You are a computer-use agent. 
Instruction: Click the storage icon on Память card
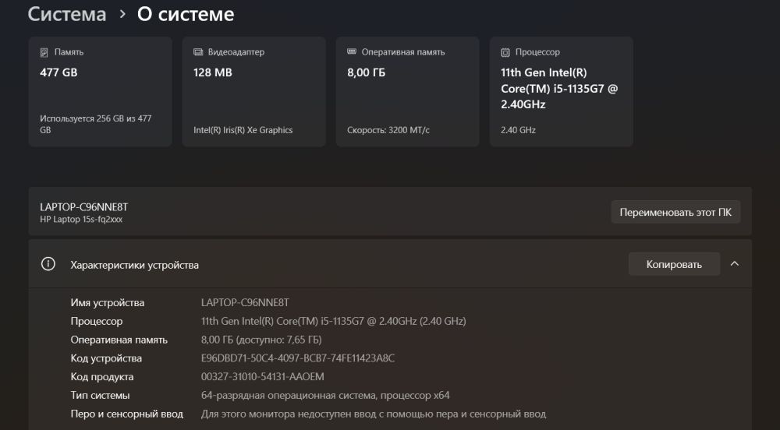(x=44, y=52)
